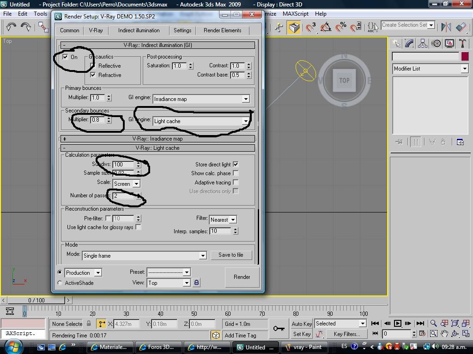Click the render view lock icon

pyautogui.click(x=196, y=283)
